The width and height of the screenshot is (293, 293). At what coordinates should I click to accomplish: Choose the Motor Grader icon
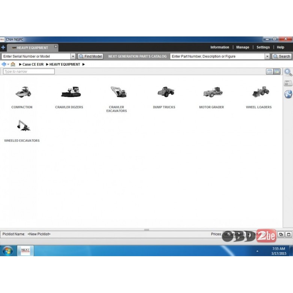[213, 92]
